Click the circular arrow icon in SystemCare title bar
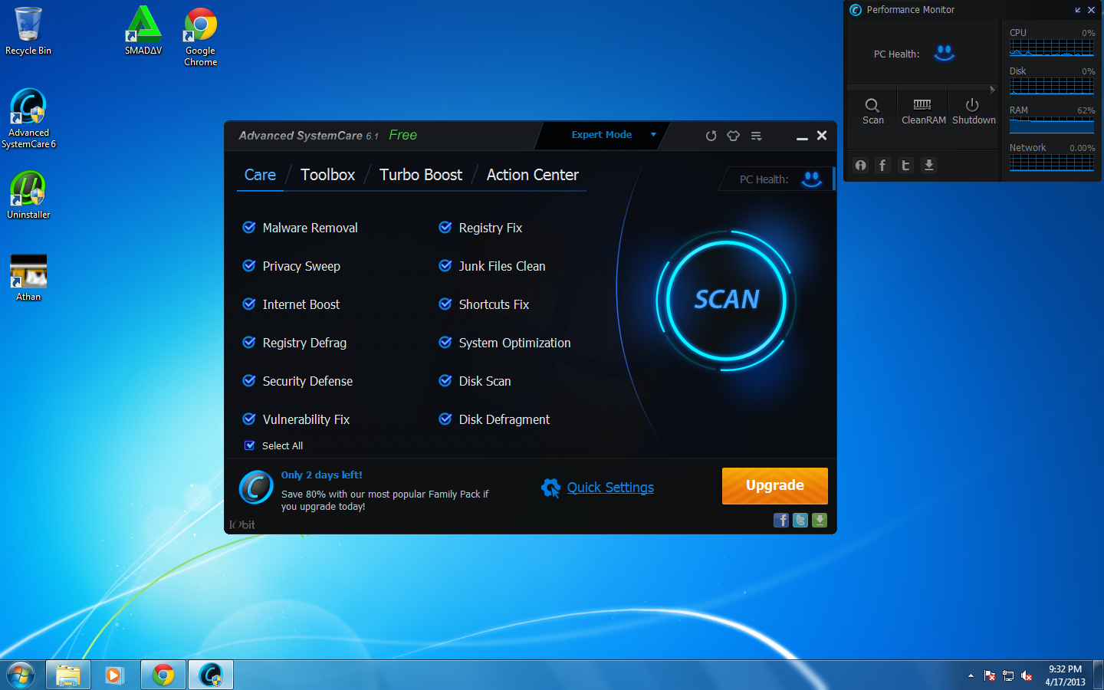This screenshot has height=690, width=1104. [711, 136]
